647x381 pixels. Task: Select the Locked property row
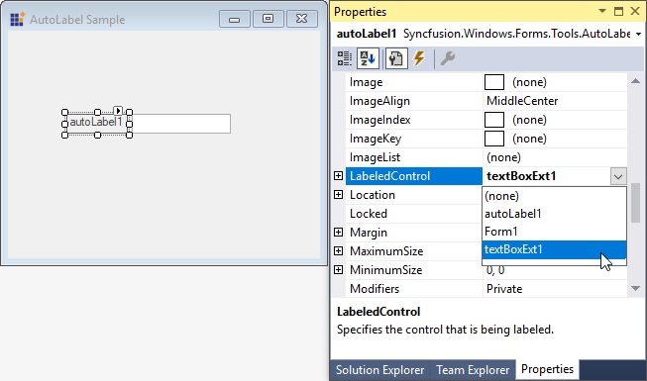pos(414,214)
